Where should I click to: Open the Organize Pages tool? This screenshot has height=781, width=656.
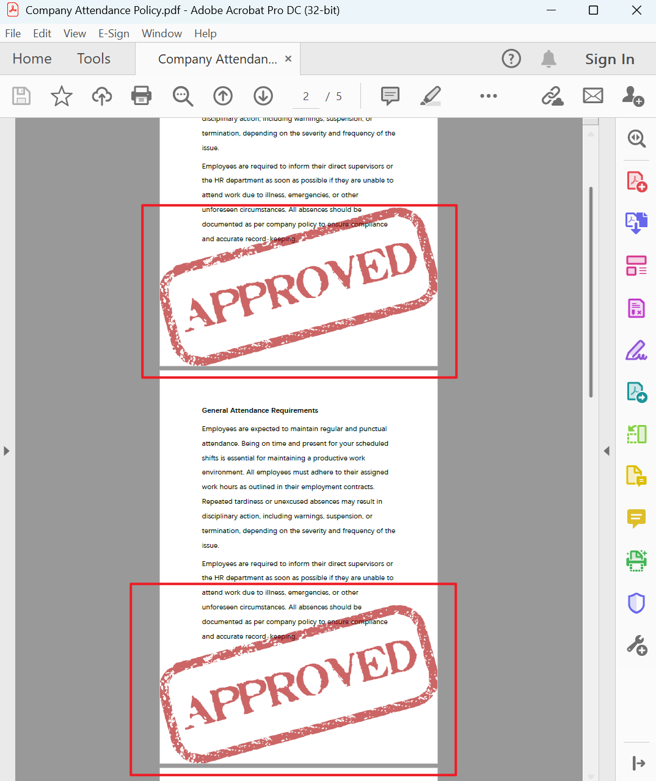636,266
